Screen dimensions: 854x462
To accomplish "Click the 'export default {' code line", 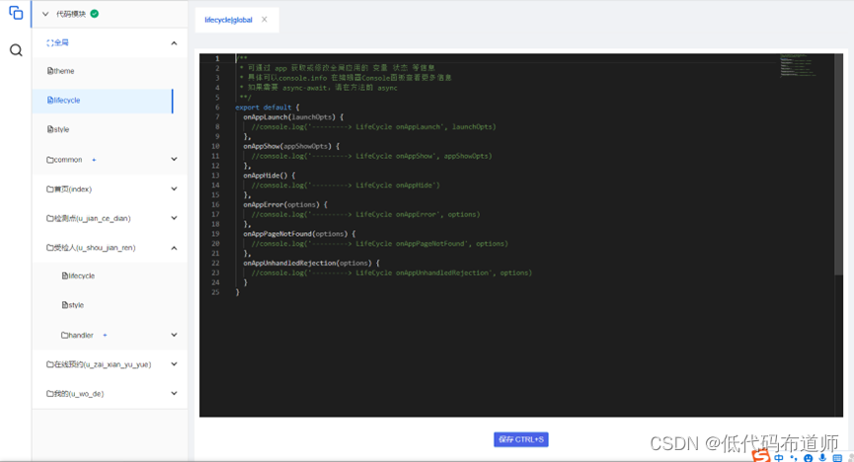I will (268, 108).
